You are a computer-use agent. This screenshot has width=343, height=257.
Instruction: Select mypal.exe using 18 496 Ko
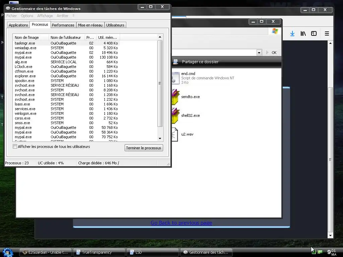[x=66, y=53]
